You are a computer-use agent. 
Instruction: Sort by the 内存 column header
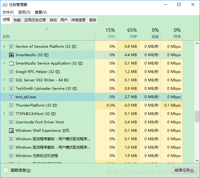[x=128, y=34]
